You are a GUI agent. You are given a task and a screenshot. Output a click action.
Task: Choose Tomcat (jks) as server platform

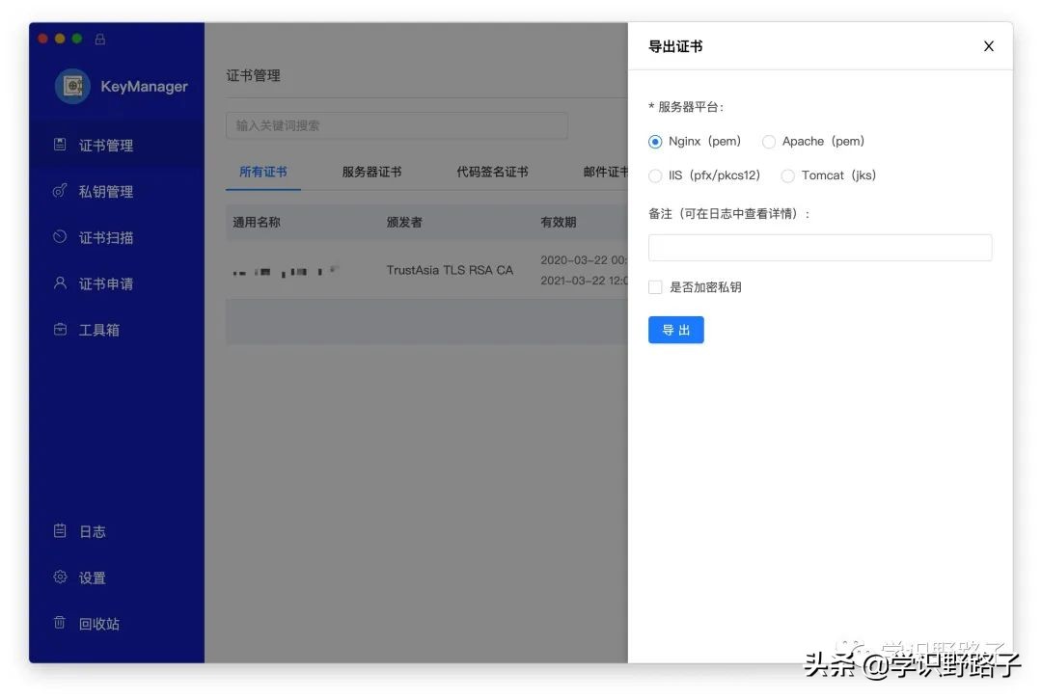[787, 175]
